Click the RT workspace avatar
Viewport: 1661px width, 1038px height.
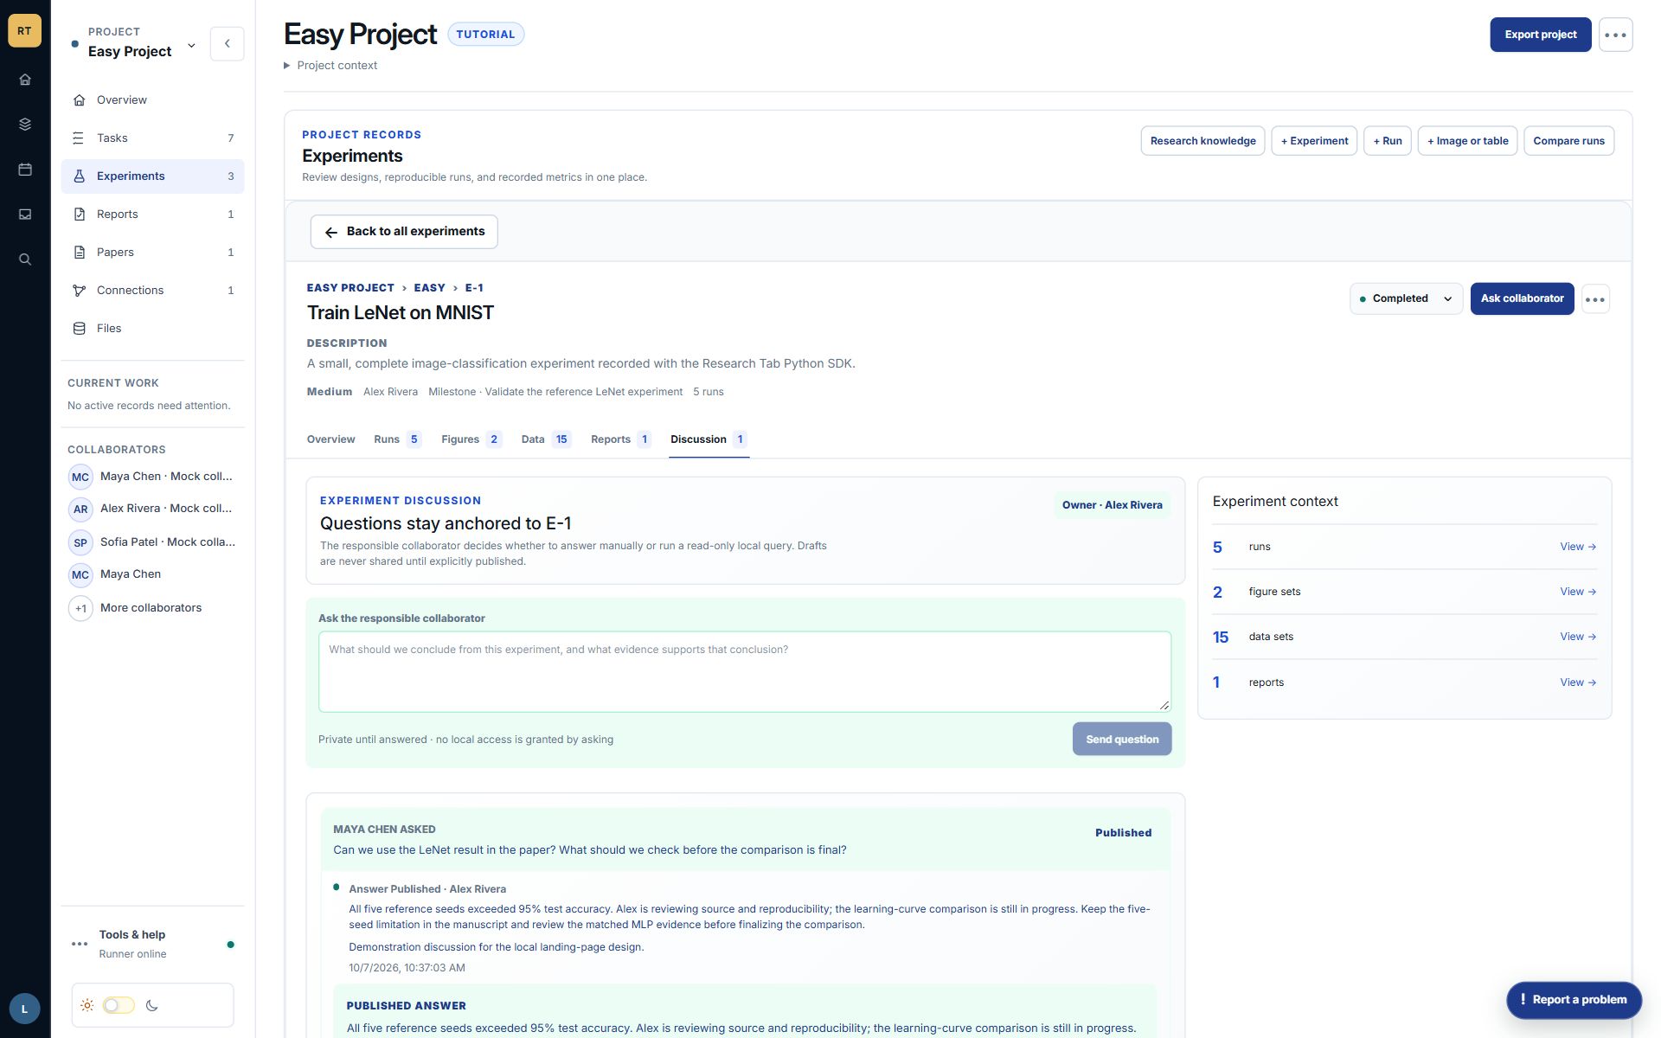24,30
